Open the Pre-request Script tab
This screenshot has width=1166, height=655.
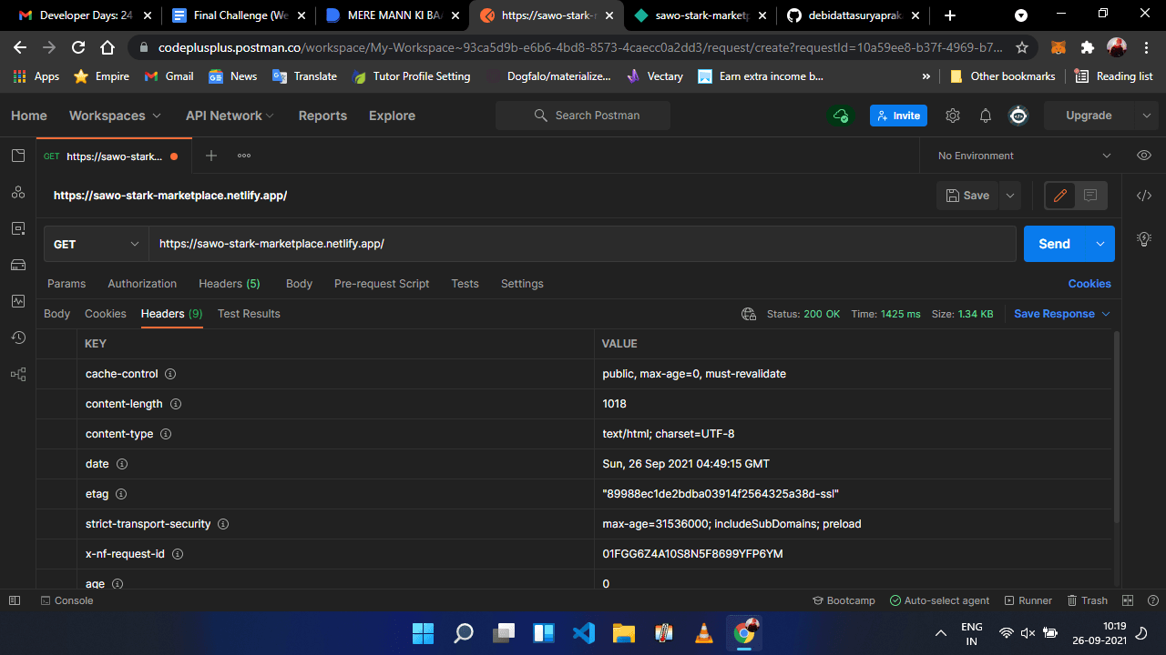(x=382, y=284)
